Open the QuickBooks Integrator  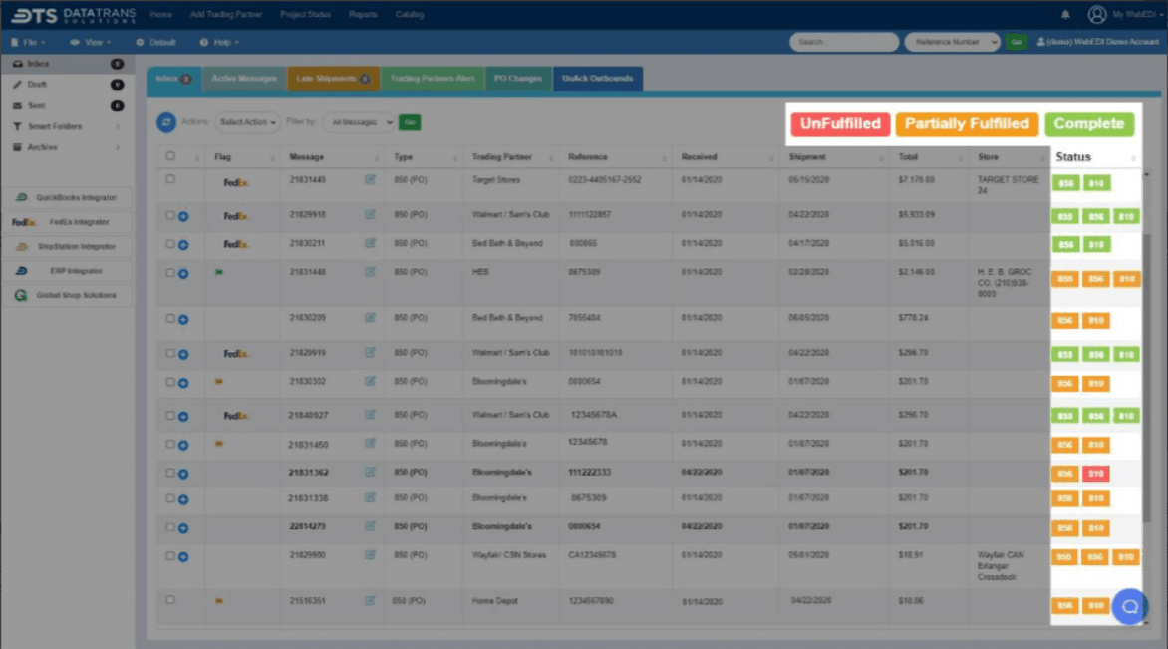(x=67, y=197)
